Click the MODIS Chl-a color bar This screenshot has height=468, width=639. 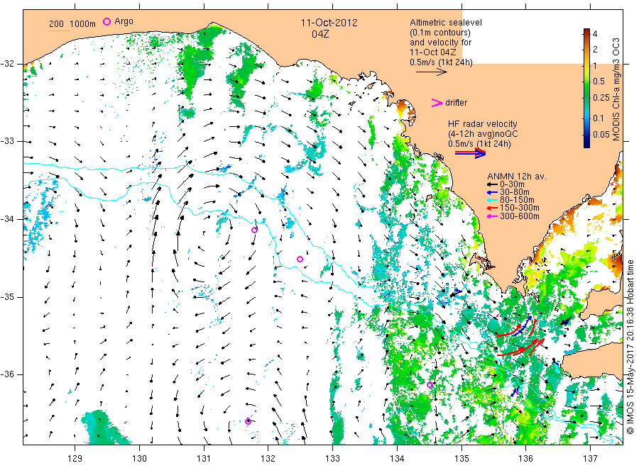[x=586, y=88]
